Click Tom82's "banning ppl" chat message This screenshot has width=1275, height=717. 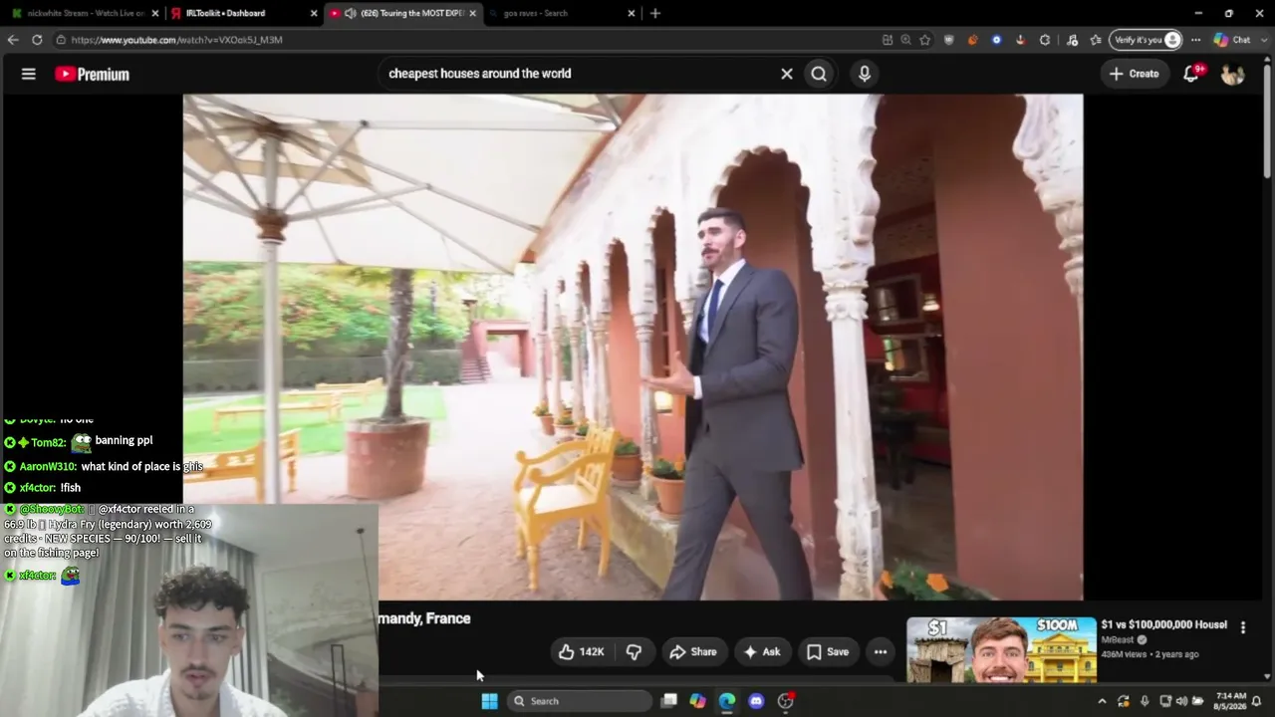point(124,440)
